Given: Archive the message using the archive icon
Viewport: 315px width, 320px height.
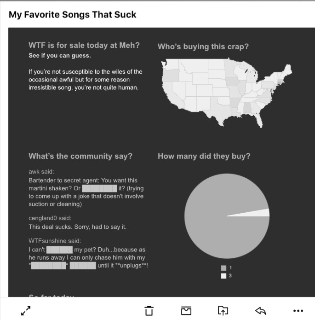Looking at the screenshot, I should 186,311.
